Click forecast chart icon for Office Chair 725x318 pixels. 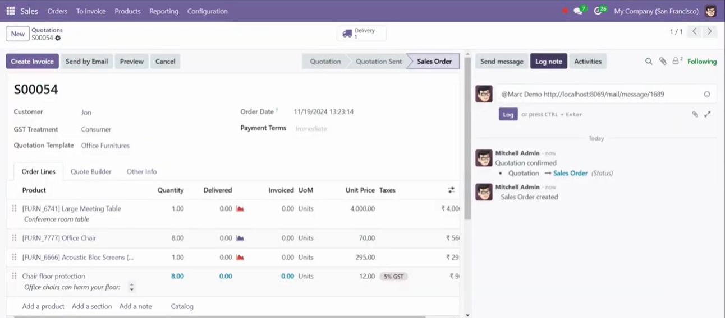240,238
